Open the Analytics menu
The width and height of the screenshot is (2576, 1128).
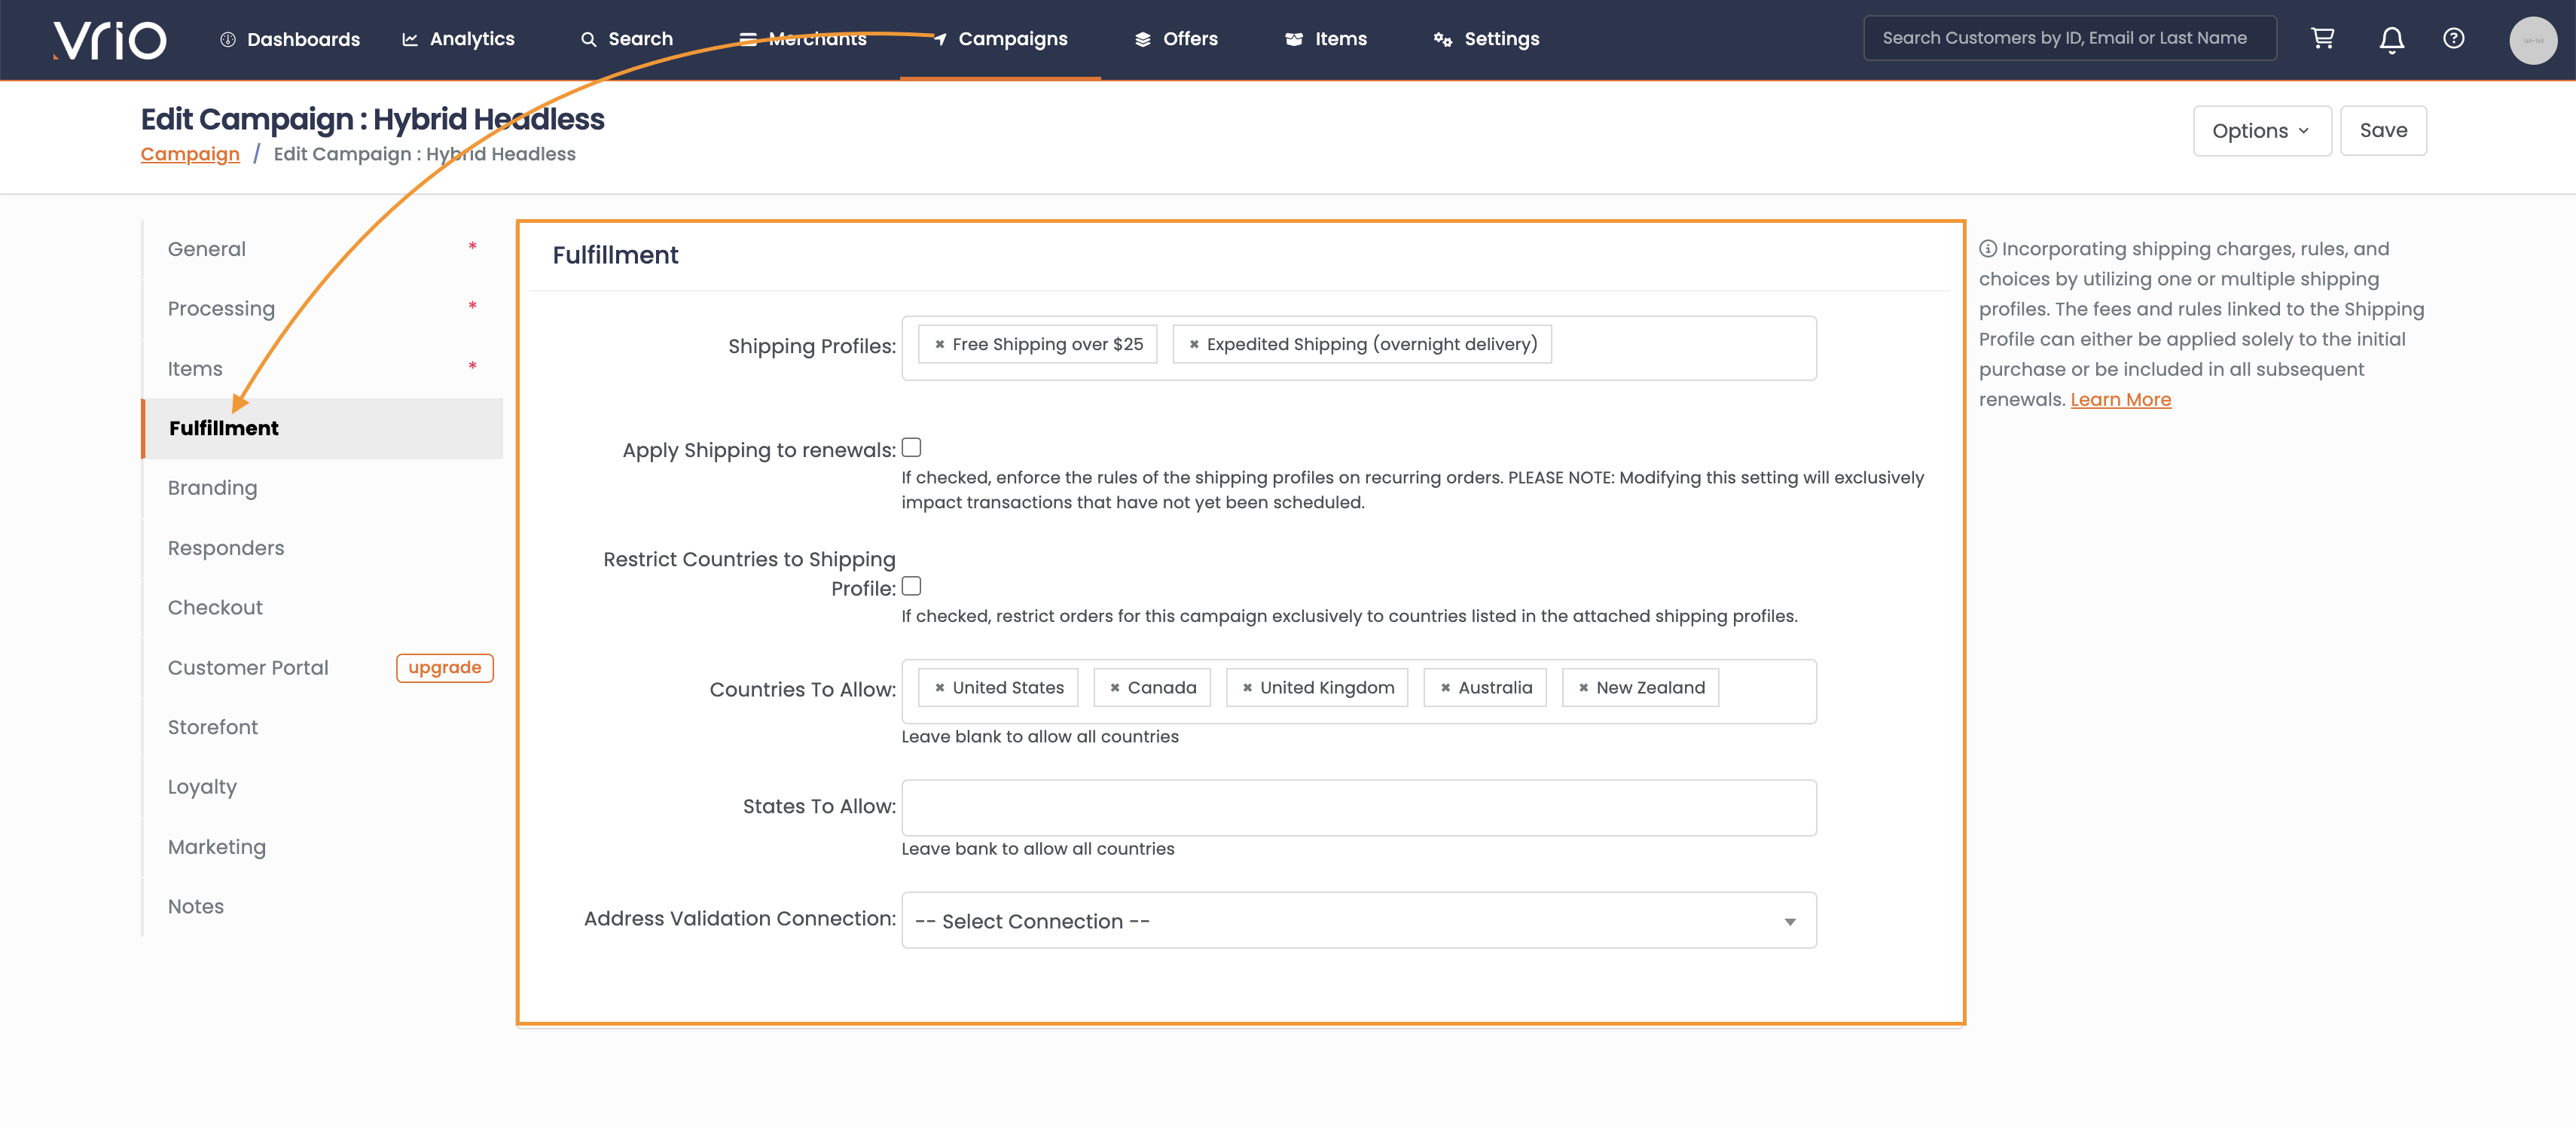[458, 39]
